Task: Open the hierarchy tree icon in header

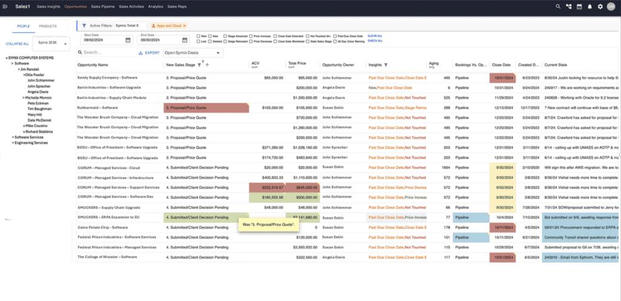Action: [x=569, y=7]
